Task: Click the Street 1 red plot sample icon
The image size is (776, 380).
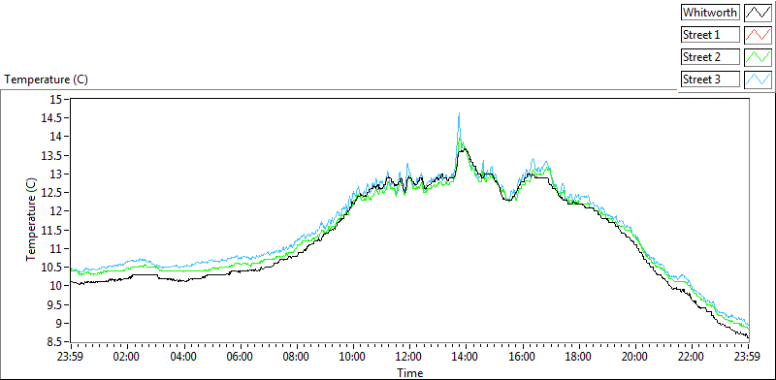Action: [758, 35]
